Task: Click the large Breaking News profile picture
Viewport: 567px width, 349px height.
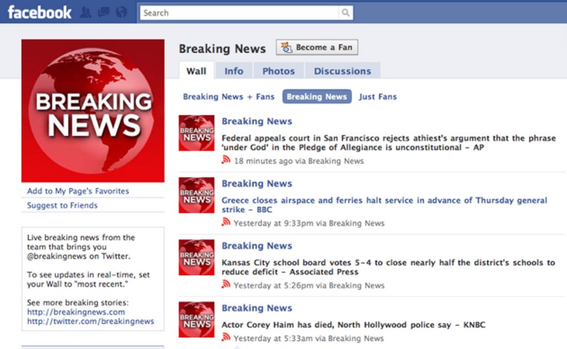Action: 93,110
